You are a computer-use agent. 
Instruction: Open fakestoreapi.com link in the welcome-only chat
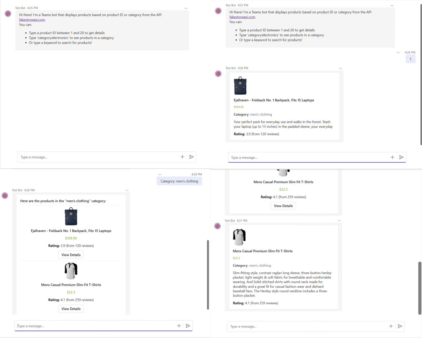click(x=32, y=20)
